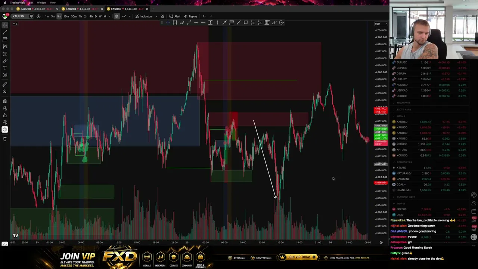
Task: Open the Fibonacci tools in left sidebar
Action: point(5,39)
